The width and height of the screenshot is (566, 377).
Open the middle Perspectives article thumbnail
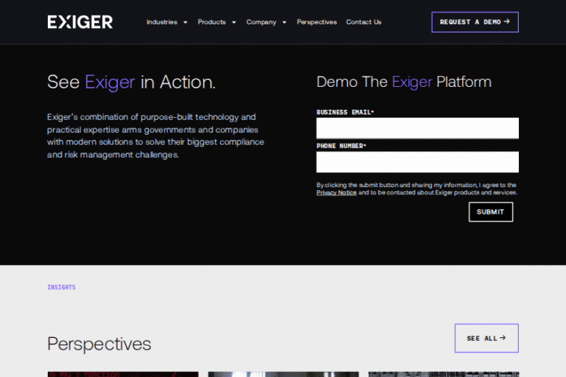[x=283, y=374]
